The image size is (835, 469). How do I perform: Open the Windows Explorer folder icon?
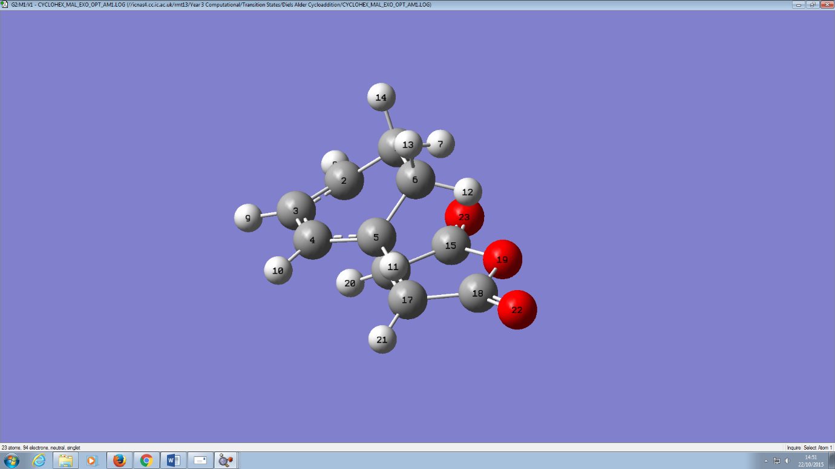point(65,461)
